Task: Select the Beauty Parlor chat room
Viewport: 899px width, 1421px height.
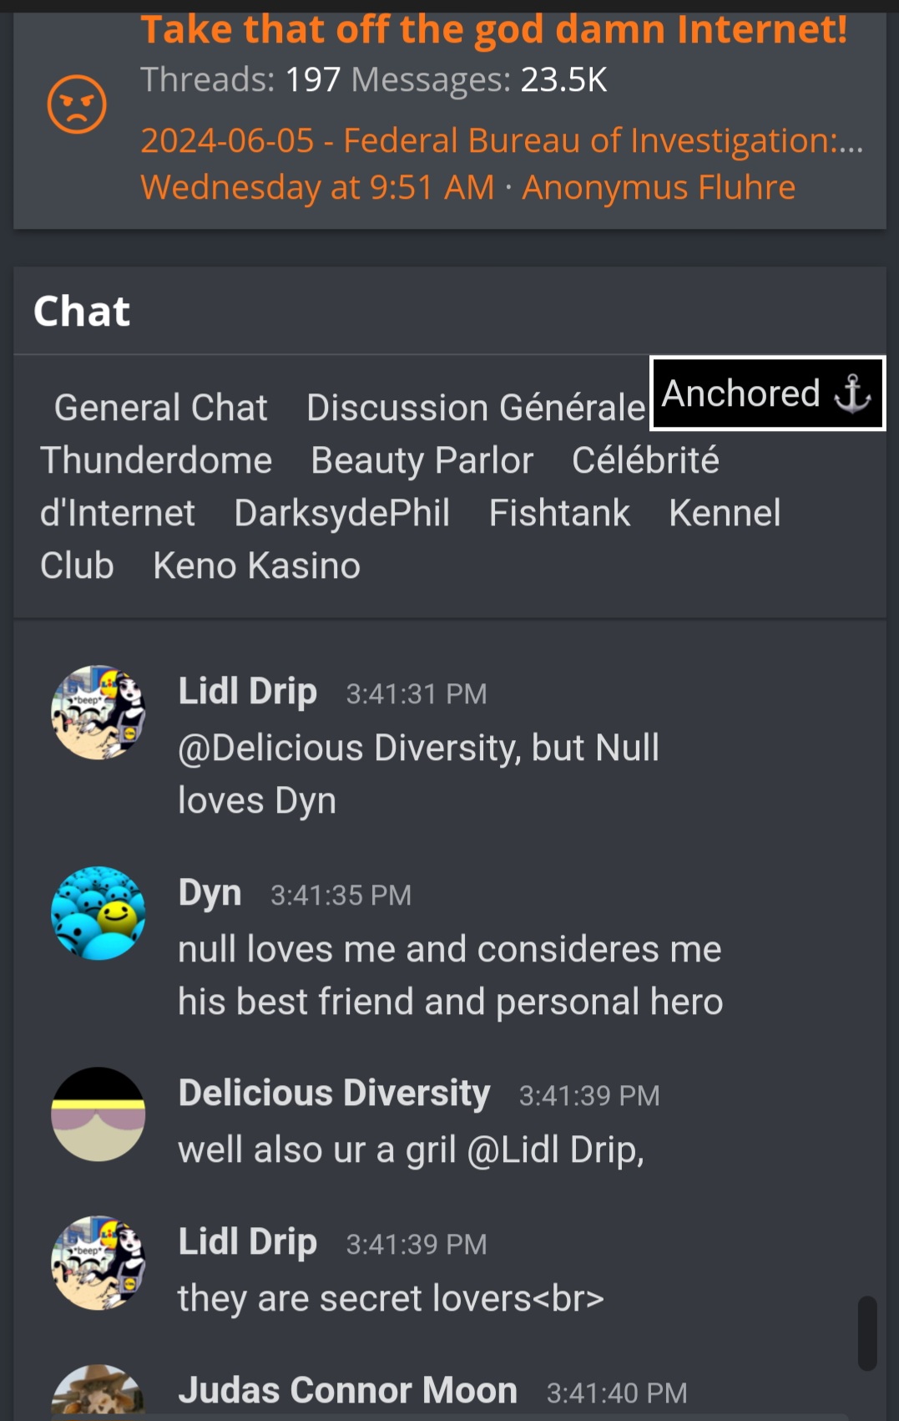Action: 422,460
